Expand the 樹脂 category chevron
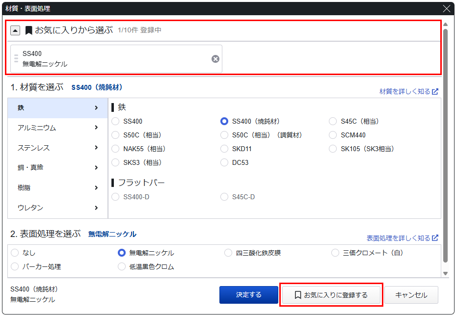 point(96,187)
